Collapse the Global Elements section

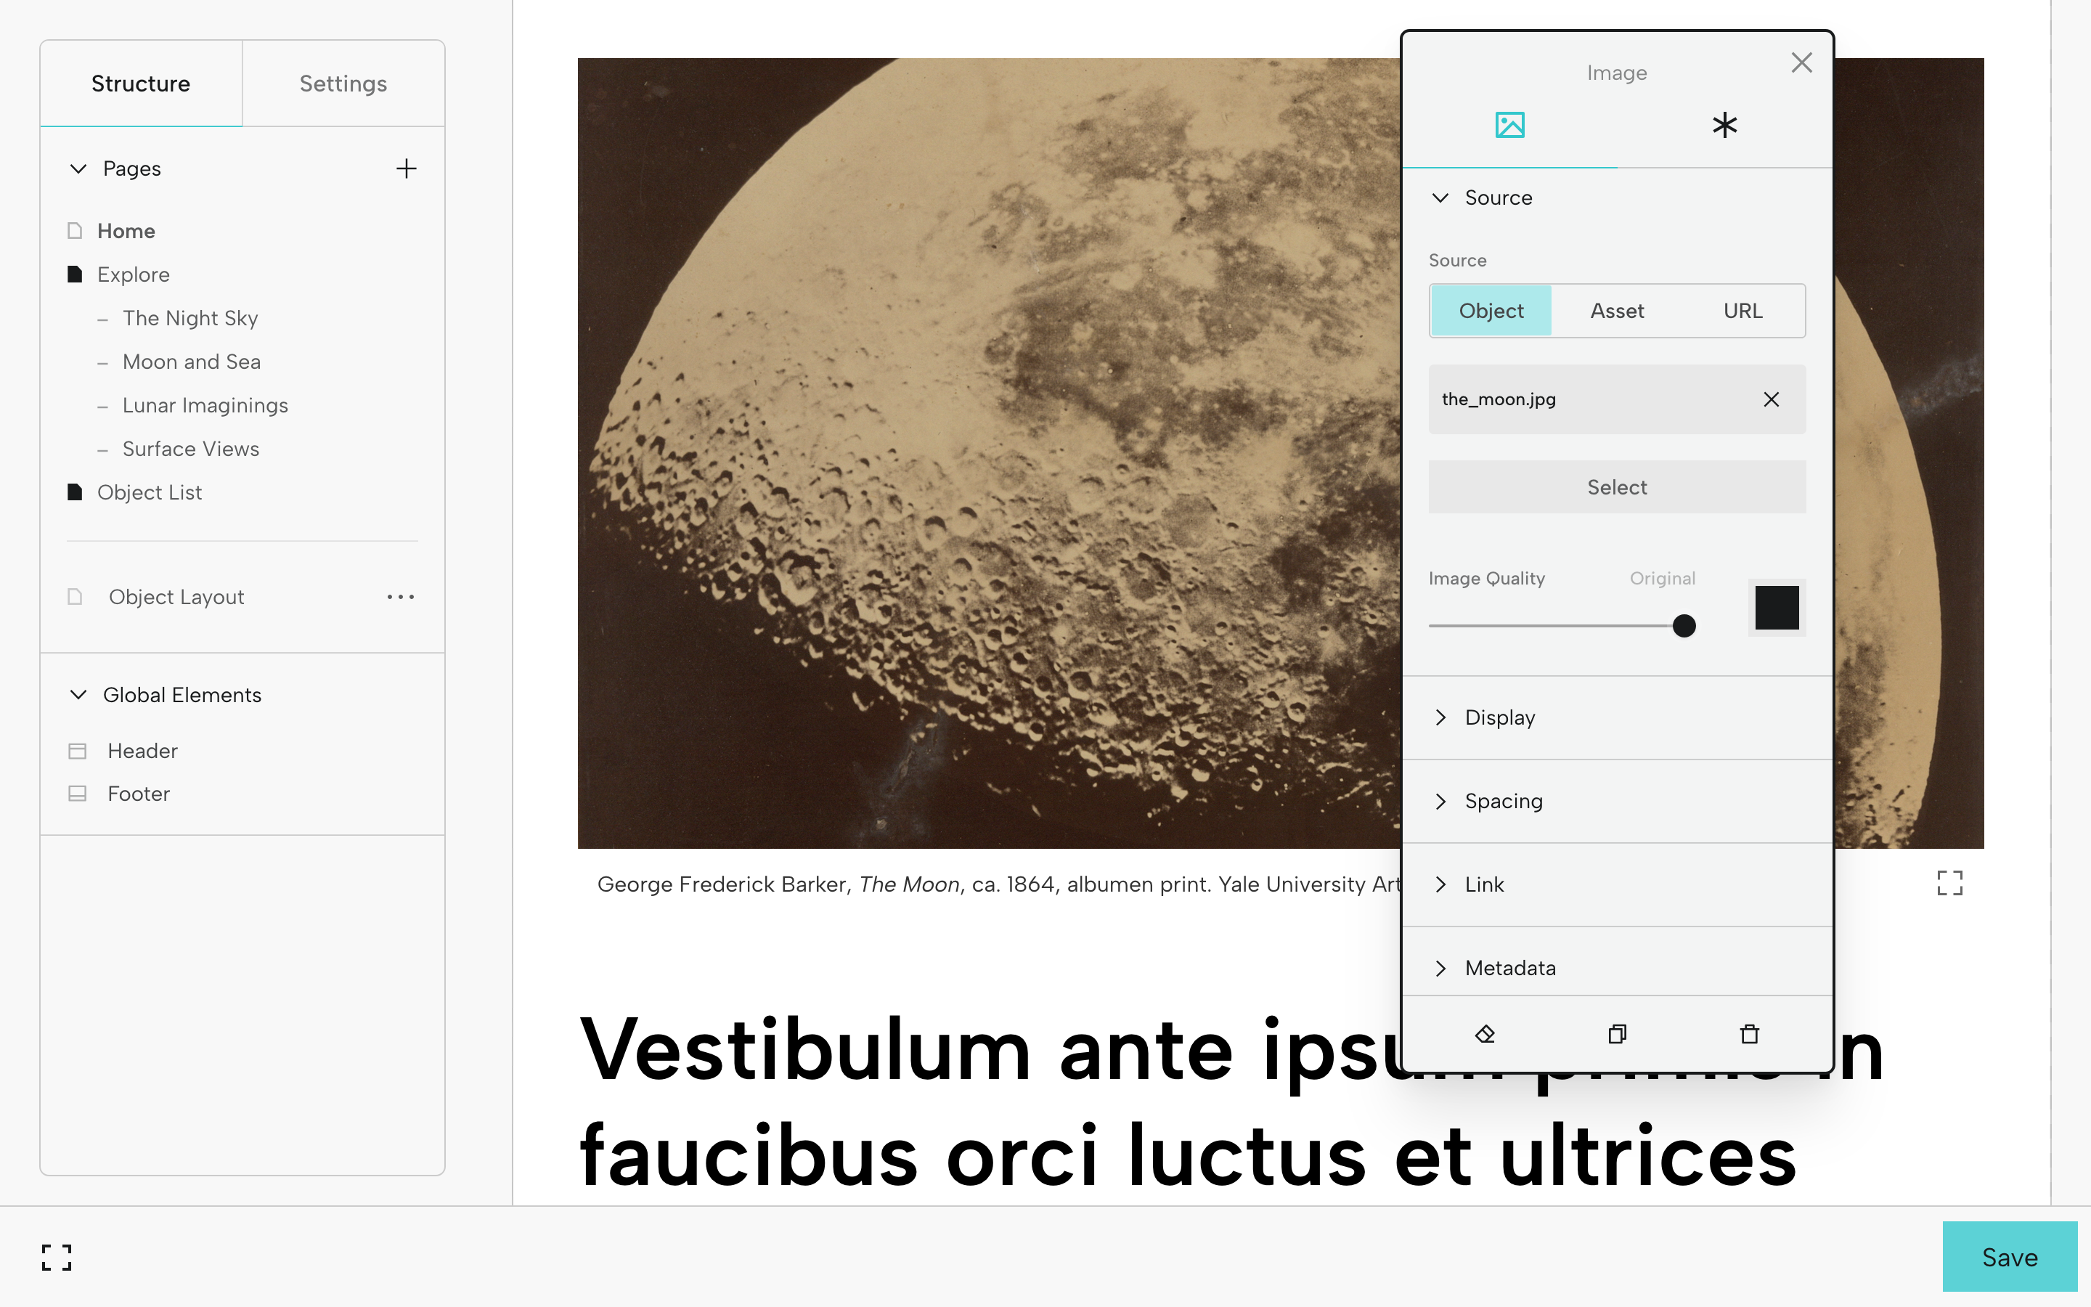78,695
